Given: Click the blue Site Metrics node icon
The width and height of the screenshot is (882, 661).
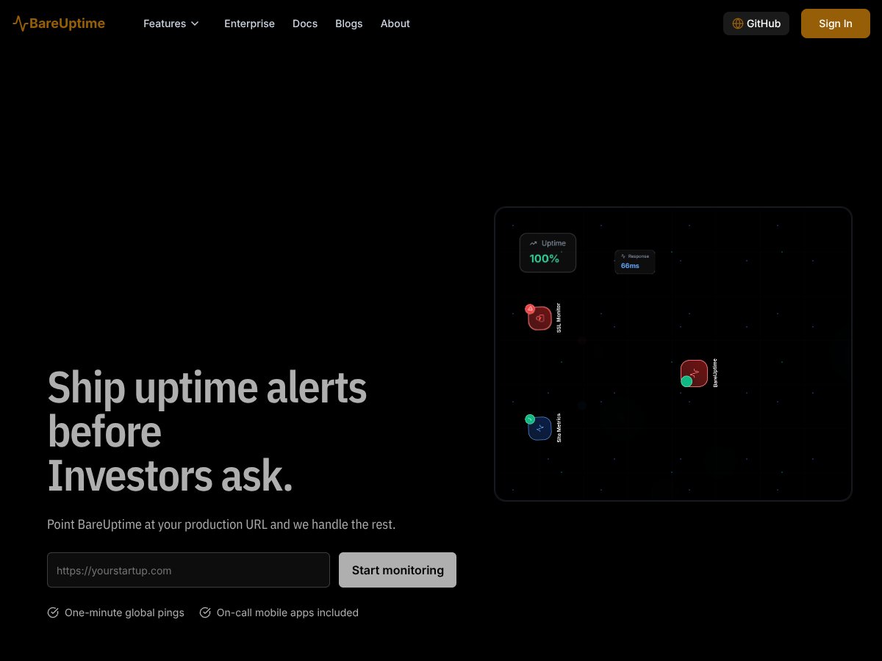Looking at the screenshot, I should (539, 429).
